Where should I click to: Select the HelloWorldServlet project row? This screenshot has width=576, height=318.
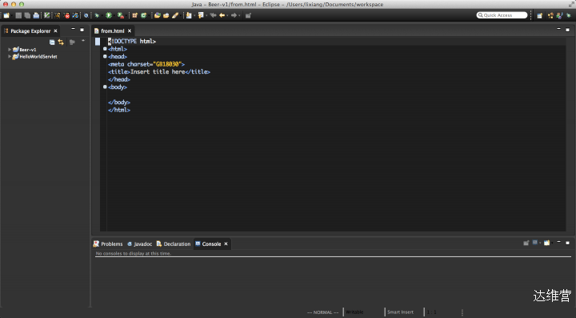point(35,57)
